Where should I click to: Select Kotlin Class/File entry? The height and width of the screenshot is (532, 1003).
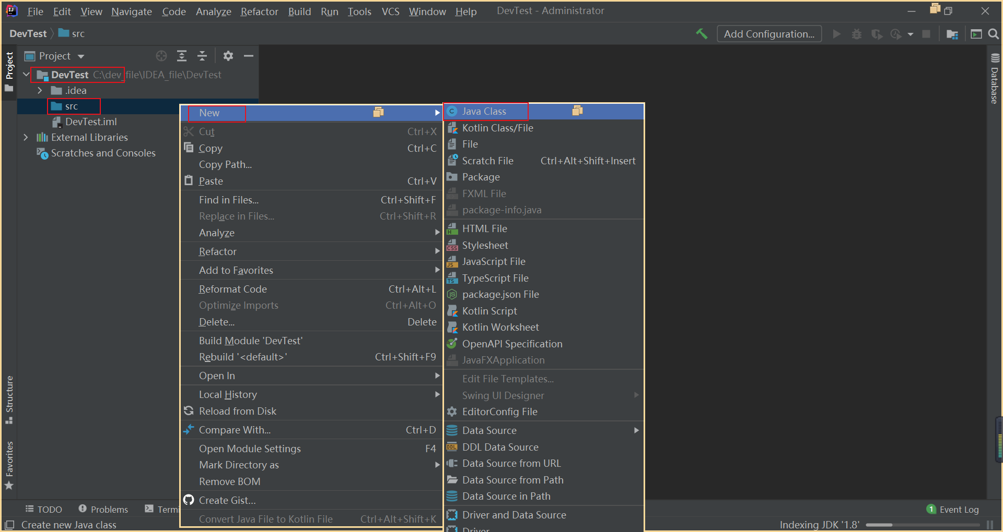[544, 128]
